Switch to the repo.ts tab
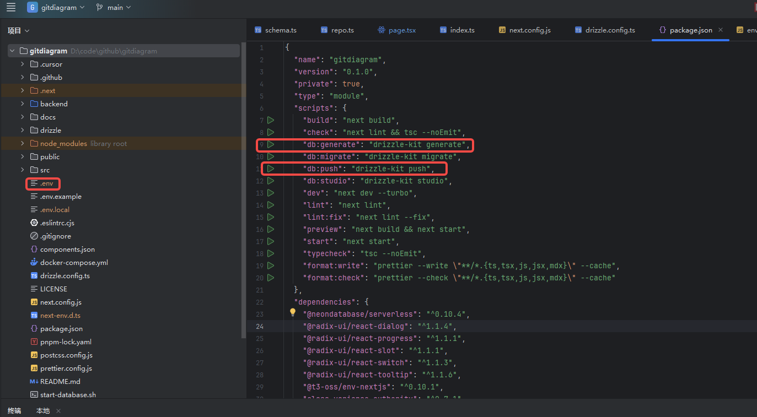The height and width of the screenshot is (417, 757). click(337, 30)
